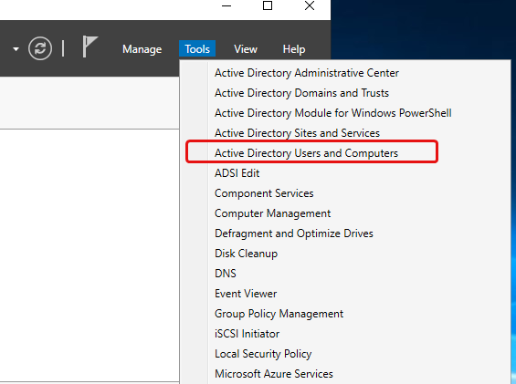516x384 pixels.
Task: Open Active Directory Domains and Trusts
Action: (301, 93)
